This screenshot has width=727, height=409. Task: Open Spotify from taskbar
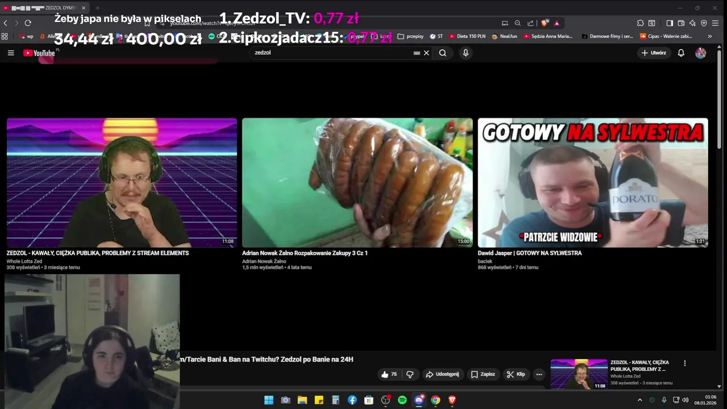tap(402, 400)
